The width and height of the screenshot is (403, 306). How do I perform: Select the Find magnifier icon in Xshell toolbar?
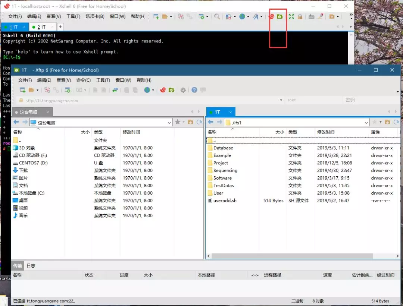coord(216,16)
